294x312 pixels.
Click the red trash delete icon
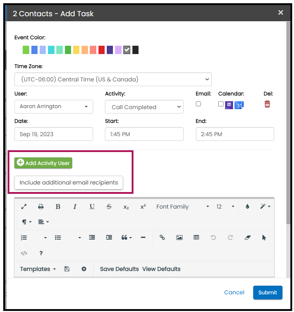267,104
